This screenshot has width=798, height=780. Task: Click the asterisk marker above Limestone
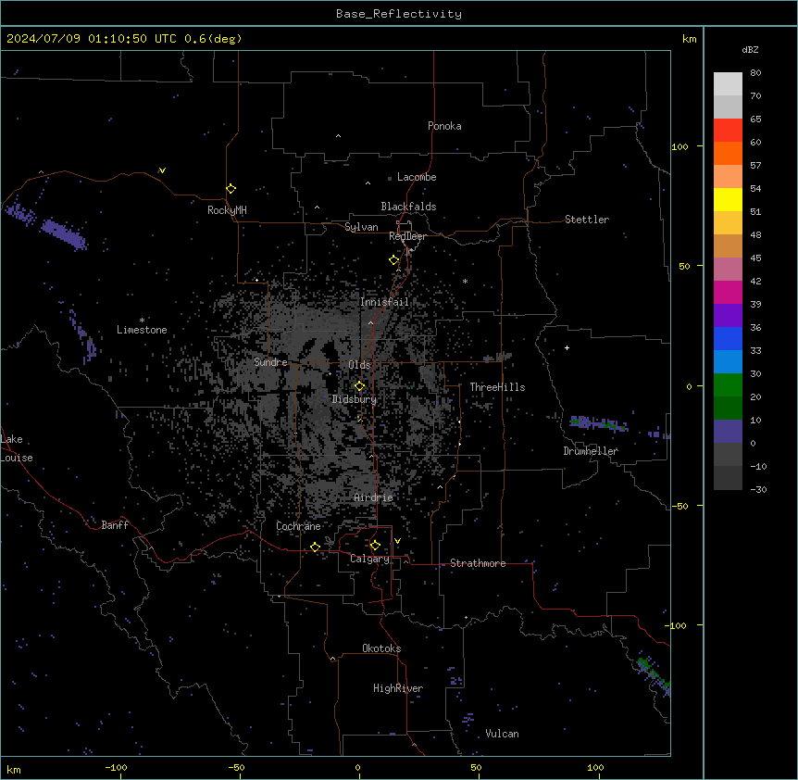tap(142, 321)
